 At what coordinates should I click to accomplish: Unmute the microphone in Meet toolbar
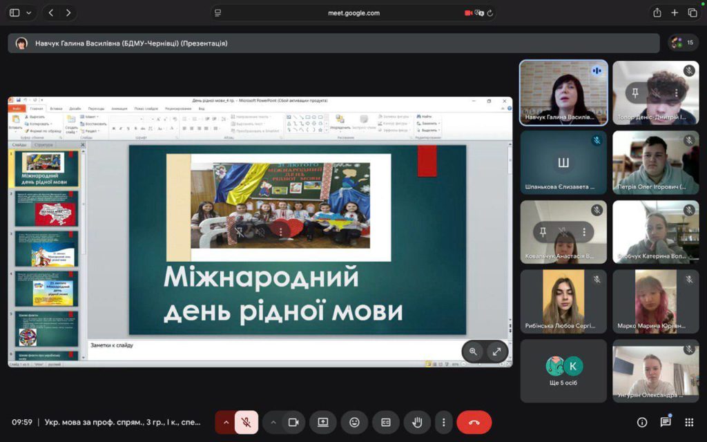246,422
